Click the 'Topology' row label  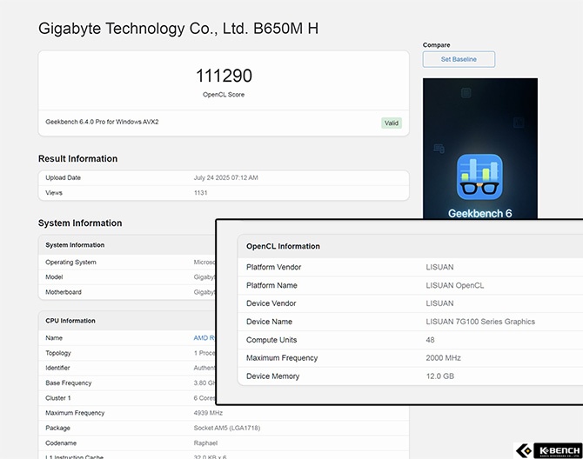58,353
